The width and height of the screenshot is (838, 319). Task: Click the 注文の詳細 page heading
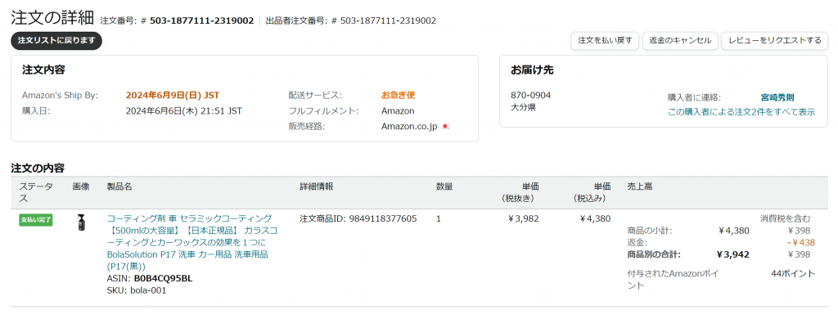tap(53, 18)
